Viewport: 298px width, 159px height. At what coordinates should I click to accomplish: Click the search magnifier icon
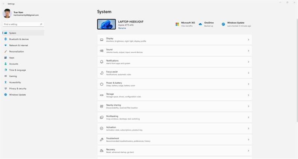41,24
